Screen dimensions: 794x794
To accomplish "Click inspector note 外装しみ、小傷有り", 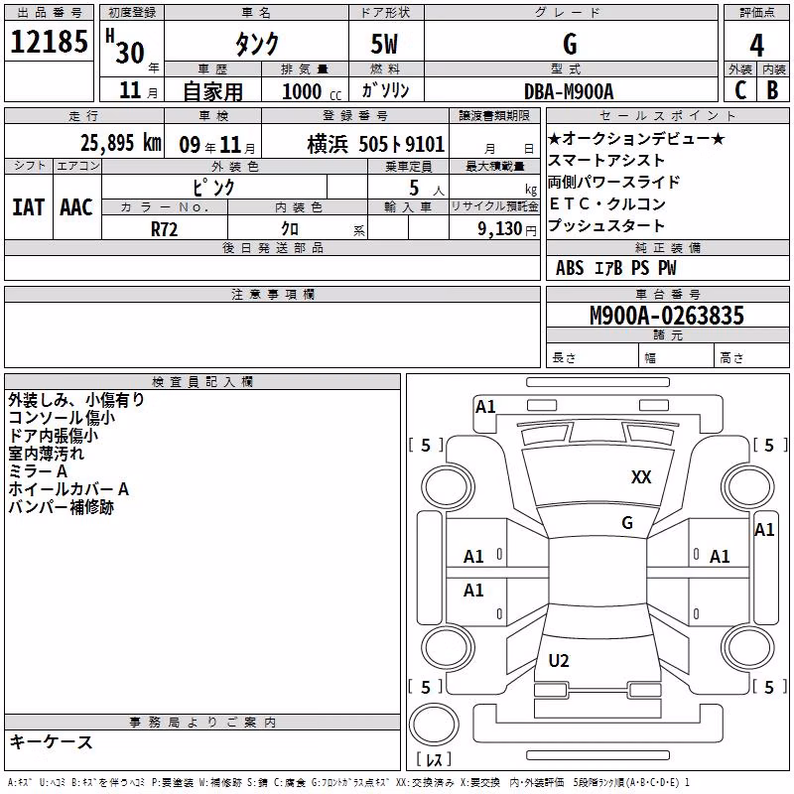I will (x=76, y=400).
